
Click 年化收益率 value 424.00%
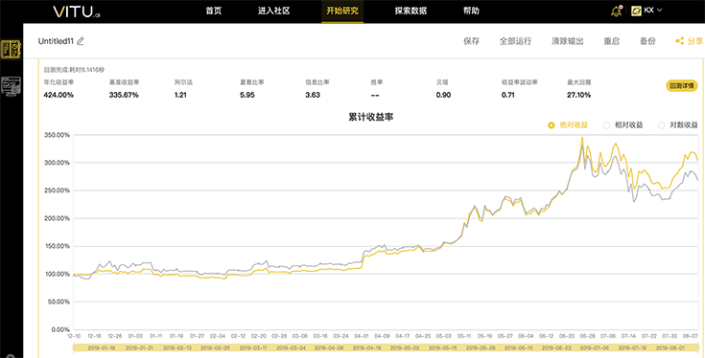click(x=59, y=95)
